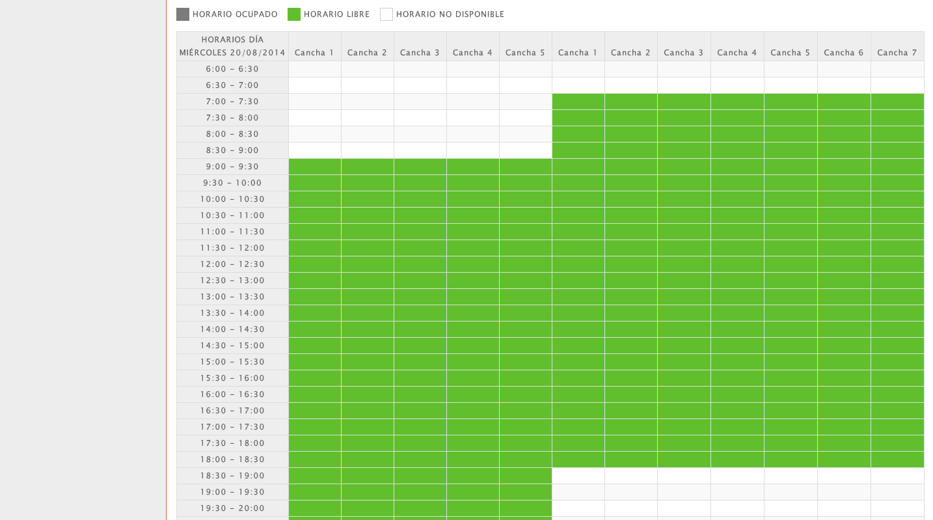The width and height of the screenshot is (933, 520).
Task: Book green Cancha 2 slot at 7:30 – 8:00
Action: (x=631, y=118)
